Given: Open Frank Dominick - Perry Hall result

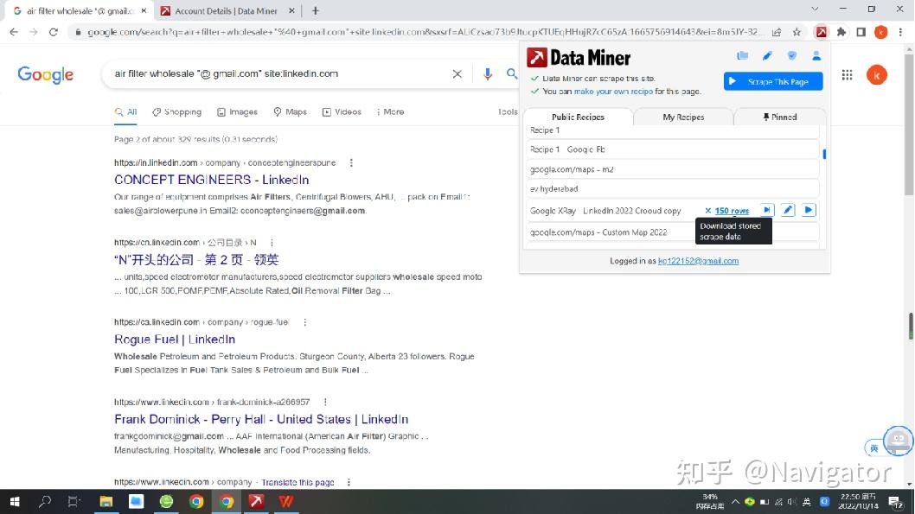Looking at the screenshot, I should click(261, 419).
